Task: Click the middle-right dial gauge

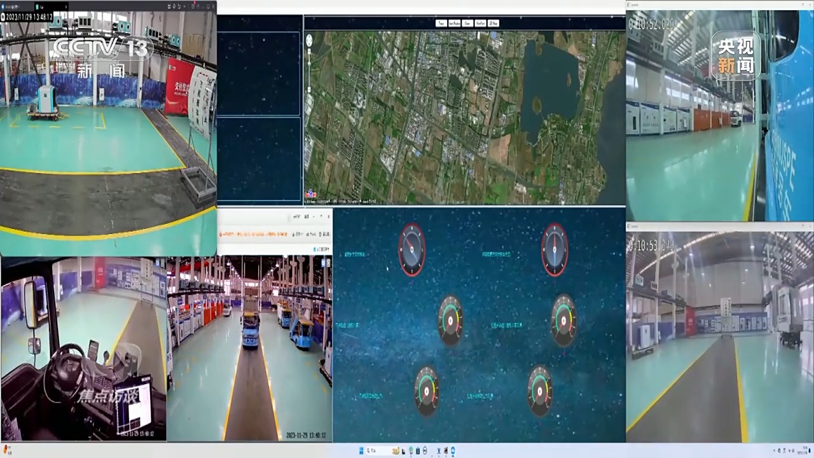Action: (x=563, y=320)
